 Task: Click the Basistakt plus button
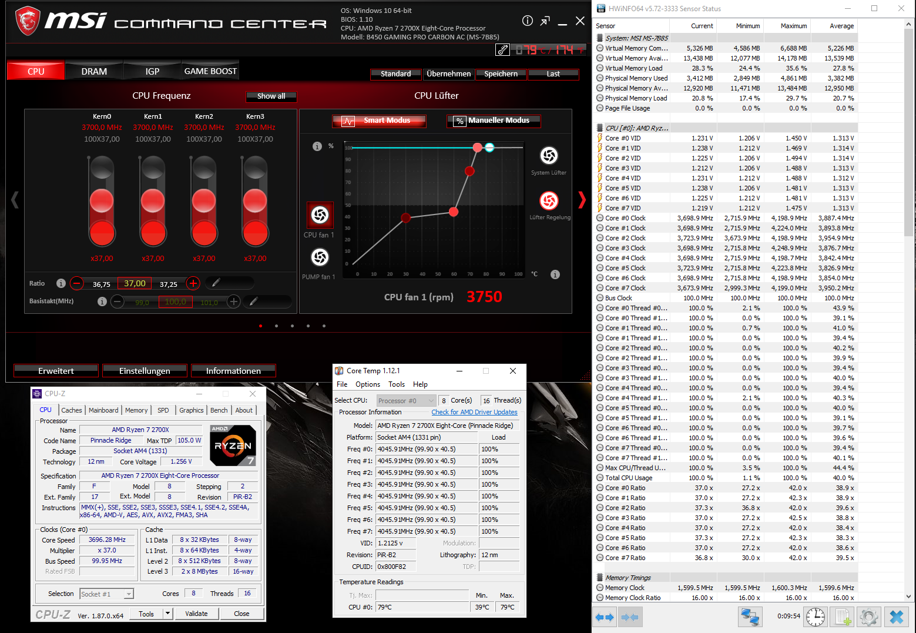tap(233, 302)
